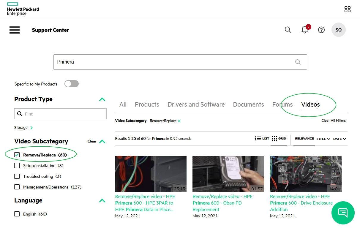Click the help question mark icon

(321, 30)
